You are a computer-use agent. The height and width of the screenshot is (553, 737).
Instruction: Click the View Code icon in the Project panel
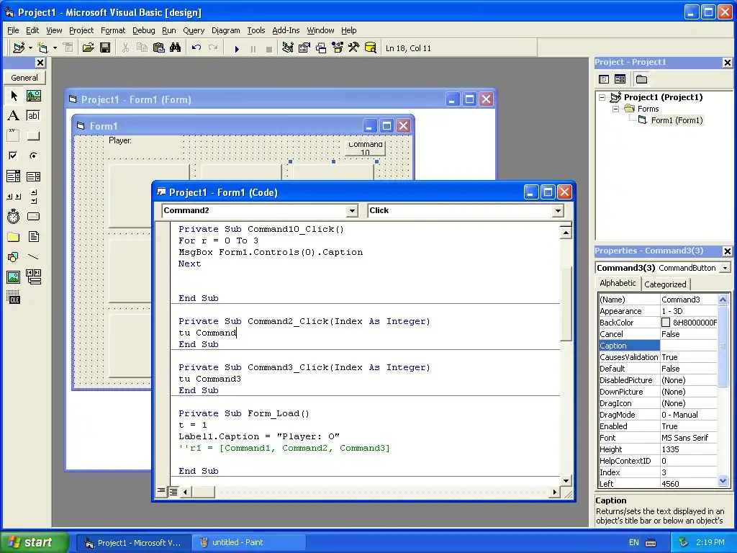pyautogui.click(x=604, y=79)
